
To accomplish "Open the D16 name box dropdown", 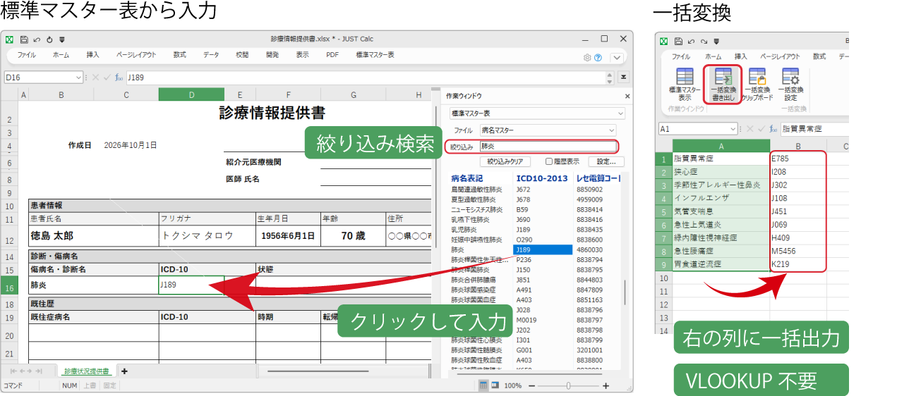I will click(x=78, y=77).
